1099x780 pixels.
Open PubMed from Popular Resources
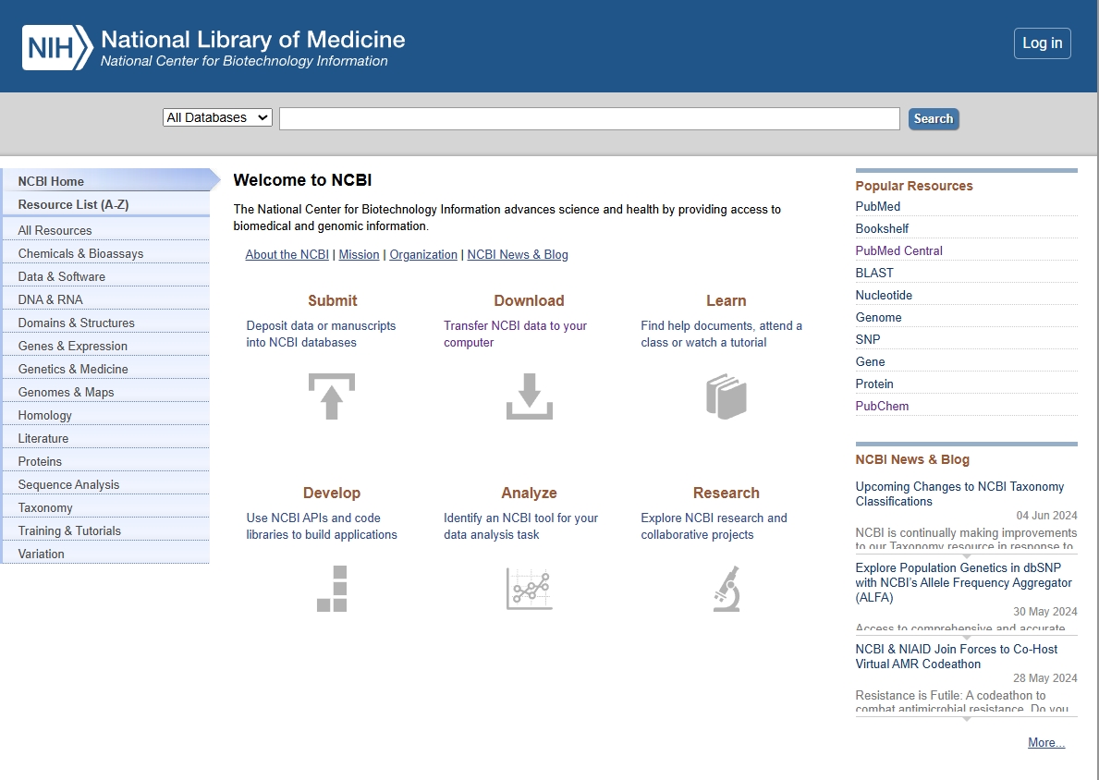[877, 207]
